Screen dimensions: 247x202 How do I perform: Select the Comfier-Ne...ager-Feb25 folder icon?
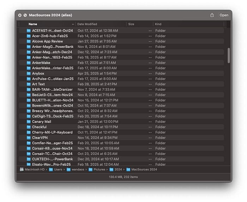(x=29, y=143)
